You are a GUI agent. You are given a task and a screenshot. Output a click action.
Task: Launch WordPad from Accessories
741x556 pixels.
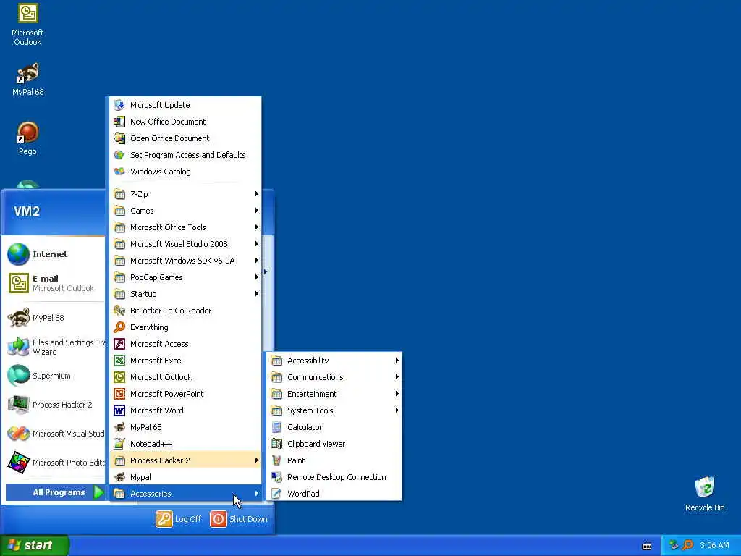[334, 494]
